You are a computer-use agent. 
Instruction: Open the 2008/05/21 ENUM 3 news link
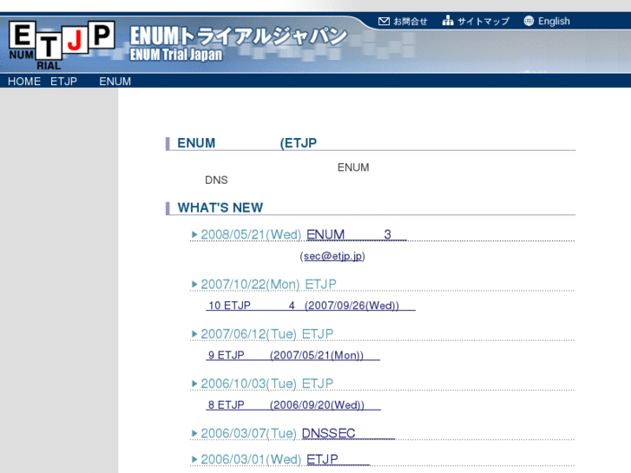pyautogui.click(x=357, y=234)
